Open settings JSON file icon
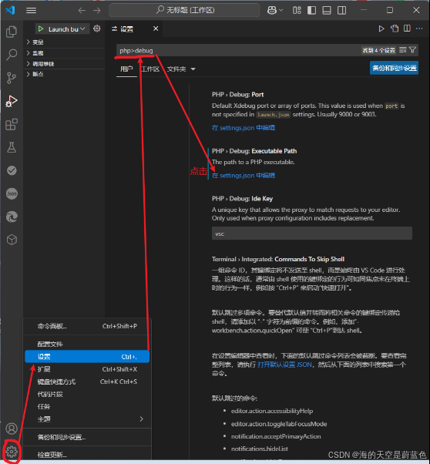The width and height of the screenshot is (430, 464). [x=395, y=29]
